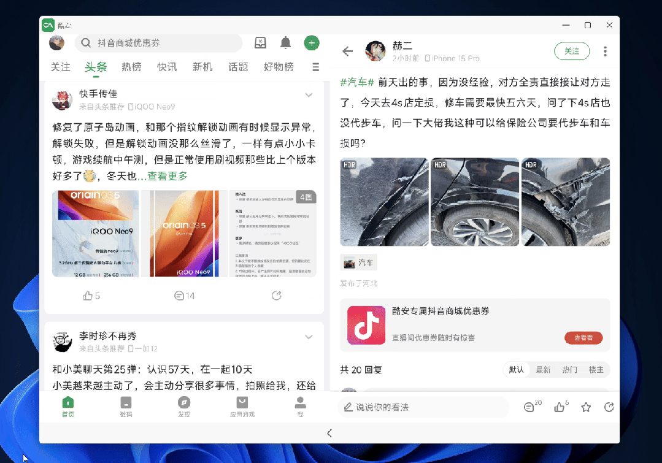
Task: Open 应用游戏 in bottom navigation
Action: click(242, 407)
